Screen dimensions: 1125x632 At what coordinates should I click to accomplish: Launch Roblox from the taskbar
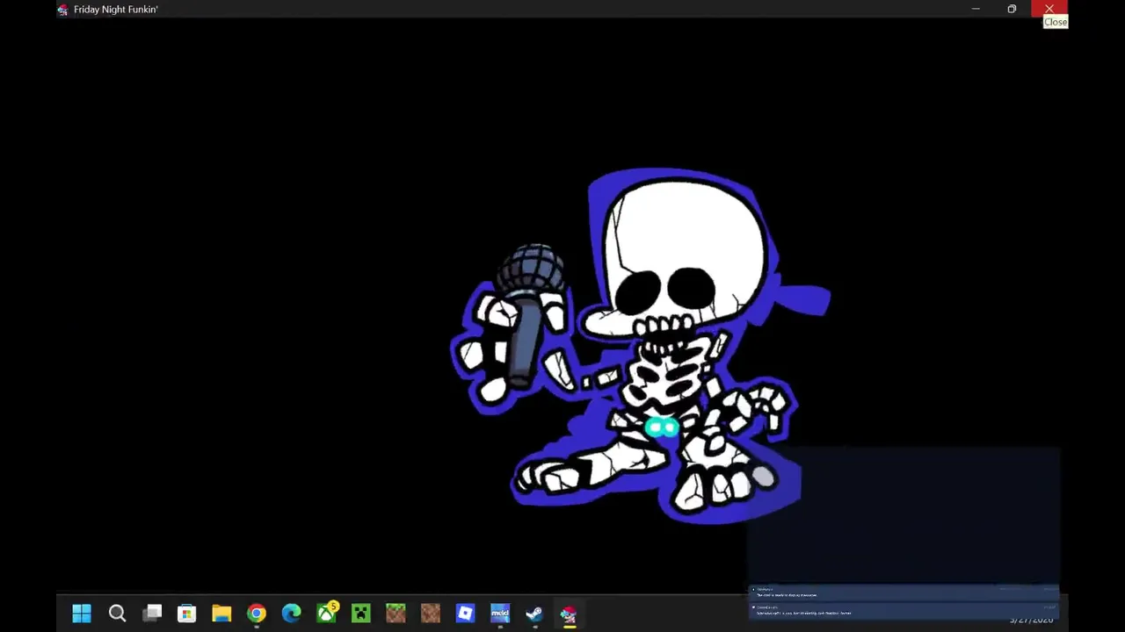[465, 614]
